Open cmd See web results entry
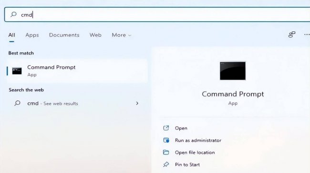310x173 pixels. (77, 103)
